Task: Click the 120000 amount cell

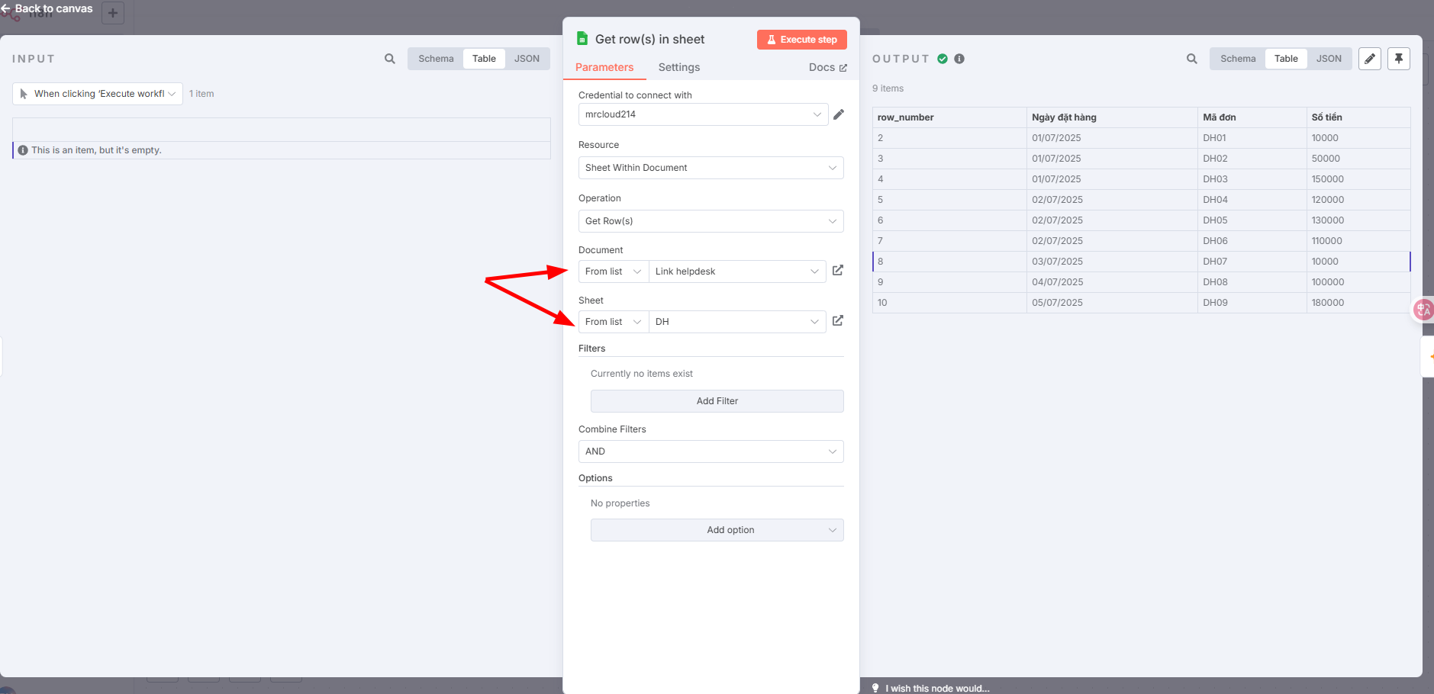Action: pyautogui.click(x=1358, y=200)
